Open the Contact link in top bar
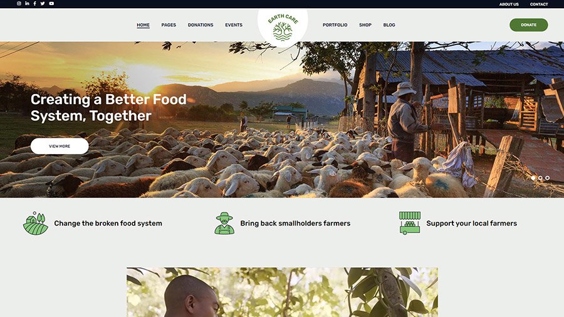The width and height of the screenshot is (564, 317). tap(539, 4)
